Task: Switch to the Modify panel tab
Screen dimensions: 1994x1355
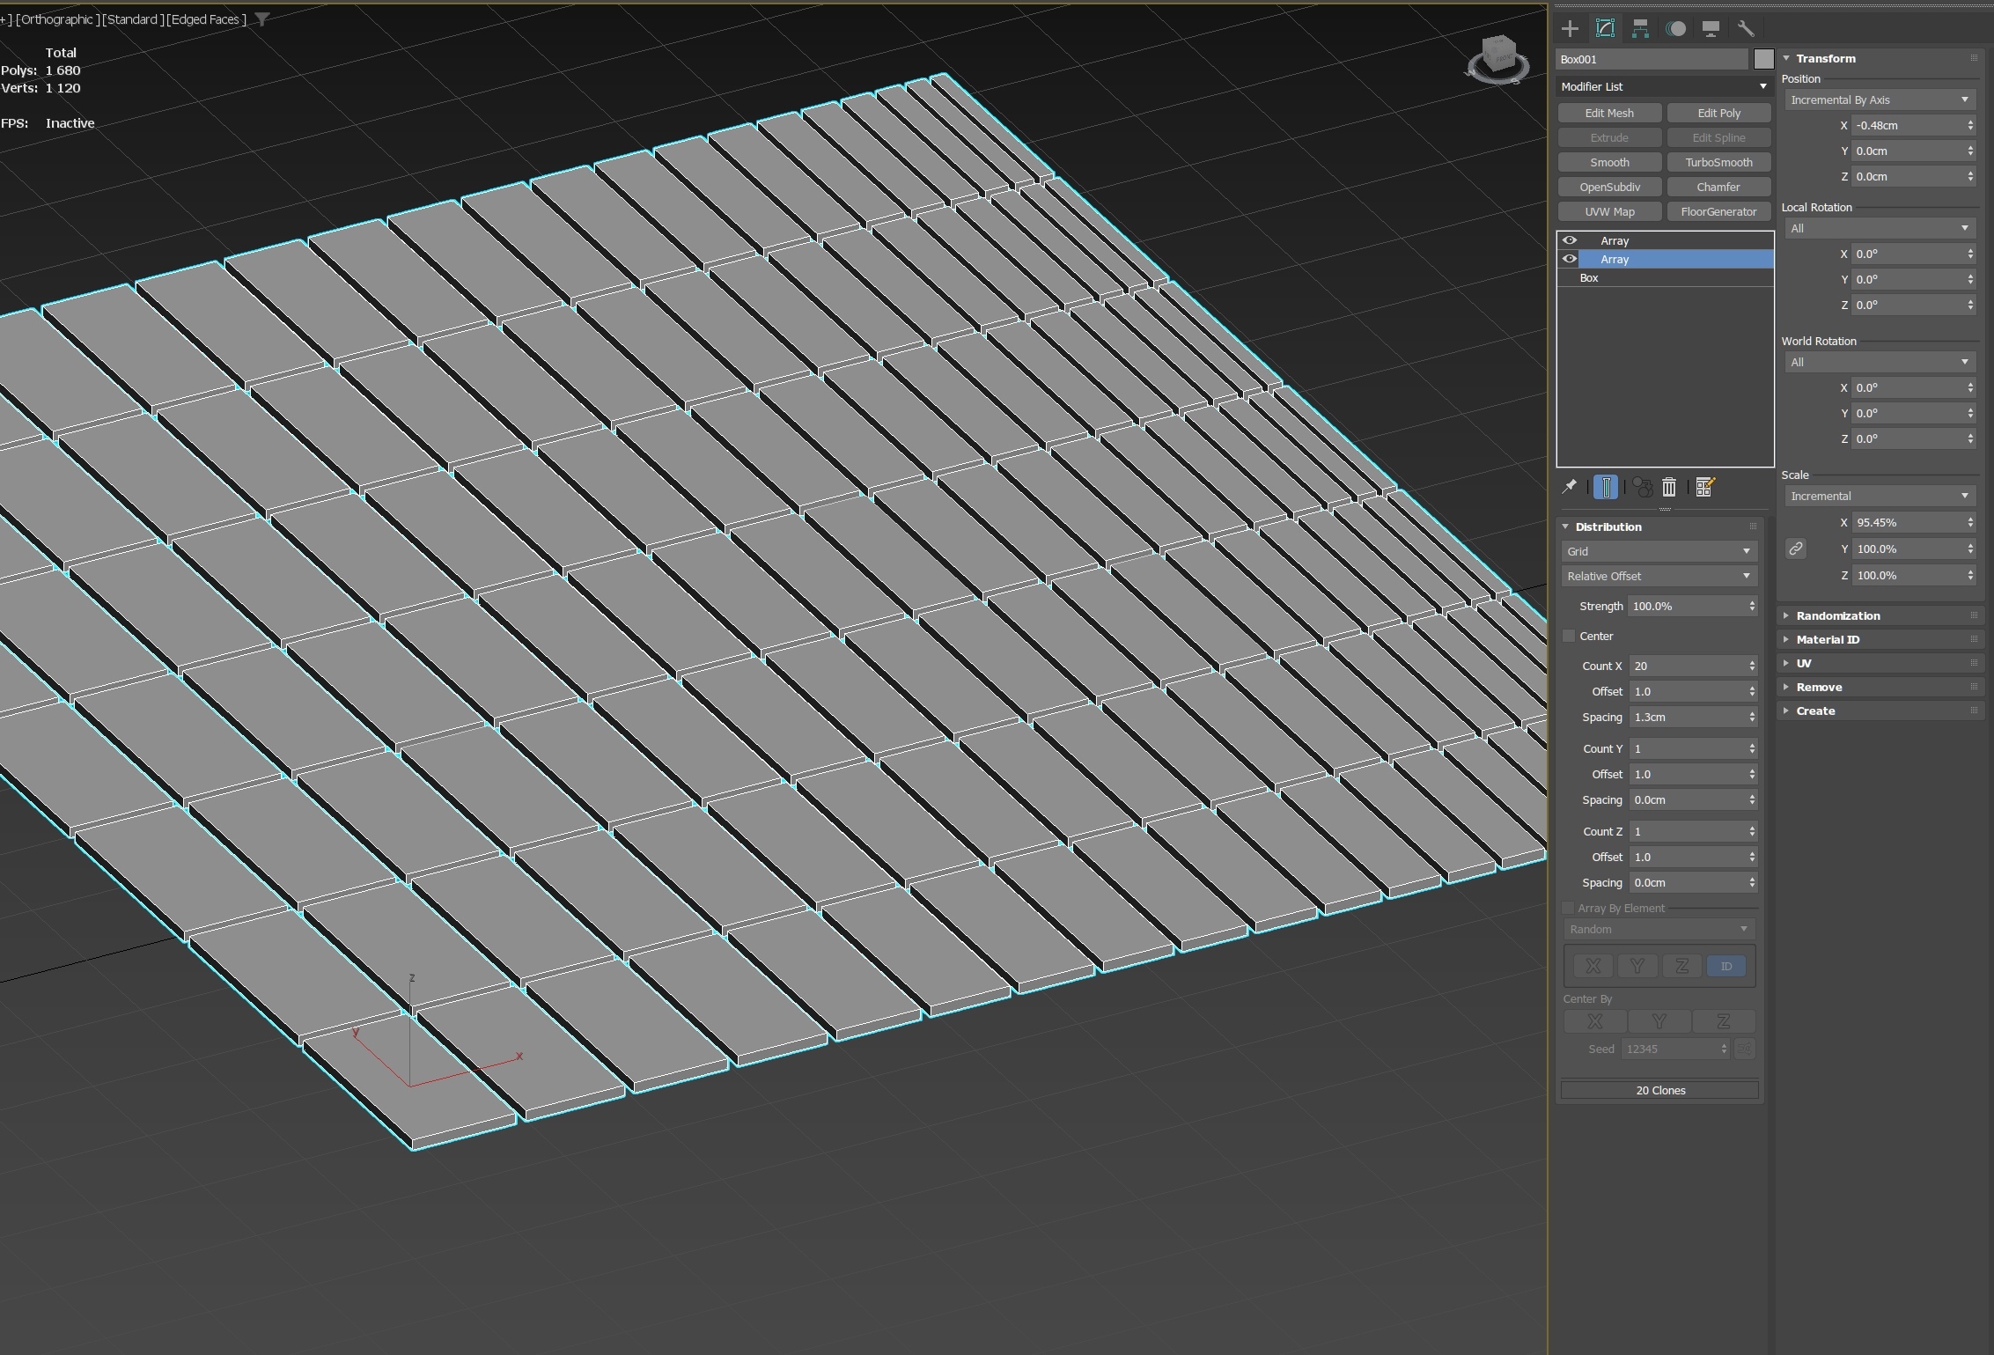Action: click(1605, 28)
